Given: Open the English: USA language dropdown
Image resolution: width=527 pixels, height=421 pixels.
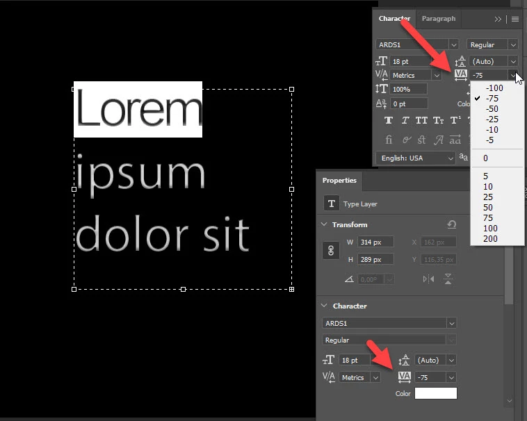Looking at the screenshot, I should 416,158.
